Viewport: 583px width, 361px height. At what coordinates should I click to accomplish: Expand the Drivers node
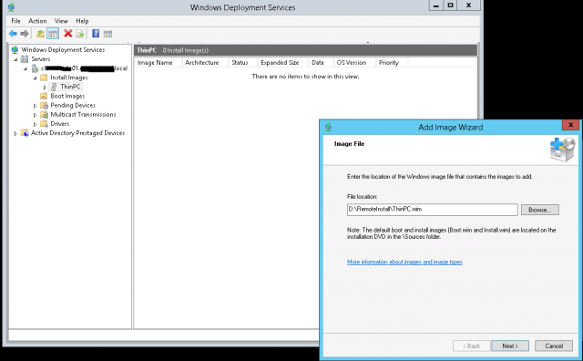36,124
